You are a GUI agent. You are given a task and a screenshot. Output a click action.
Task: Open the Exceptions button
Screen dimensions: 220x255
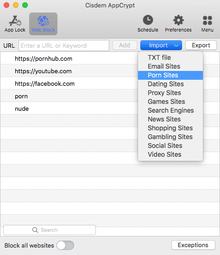[x=193, y=245]
